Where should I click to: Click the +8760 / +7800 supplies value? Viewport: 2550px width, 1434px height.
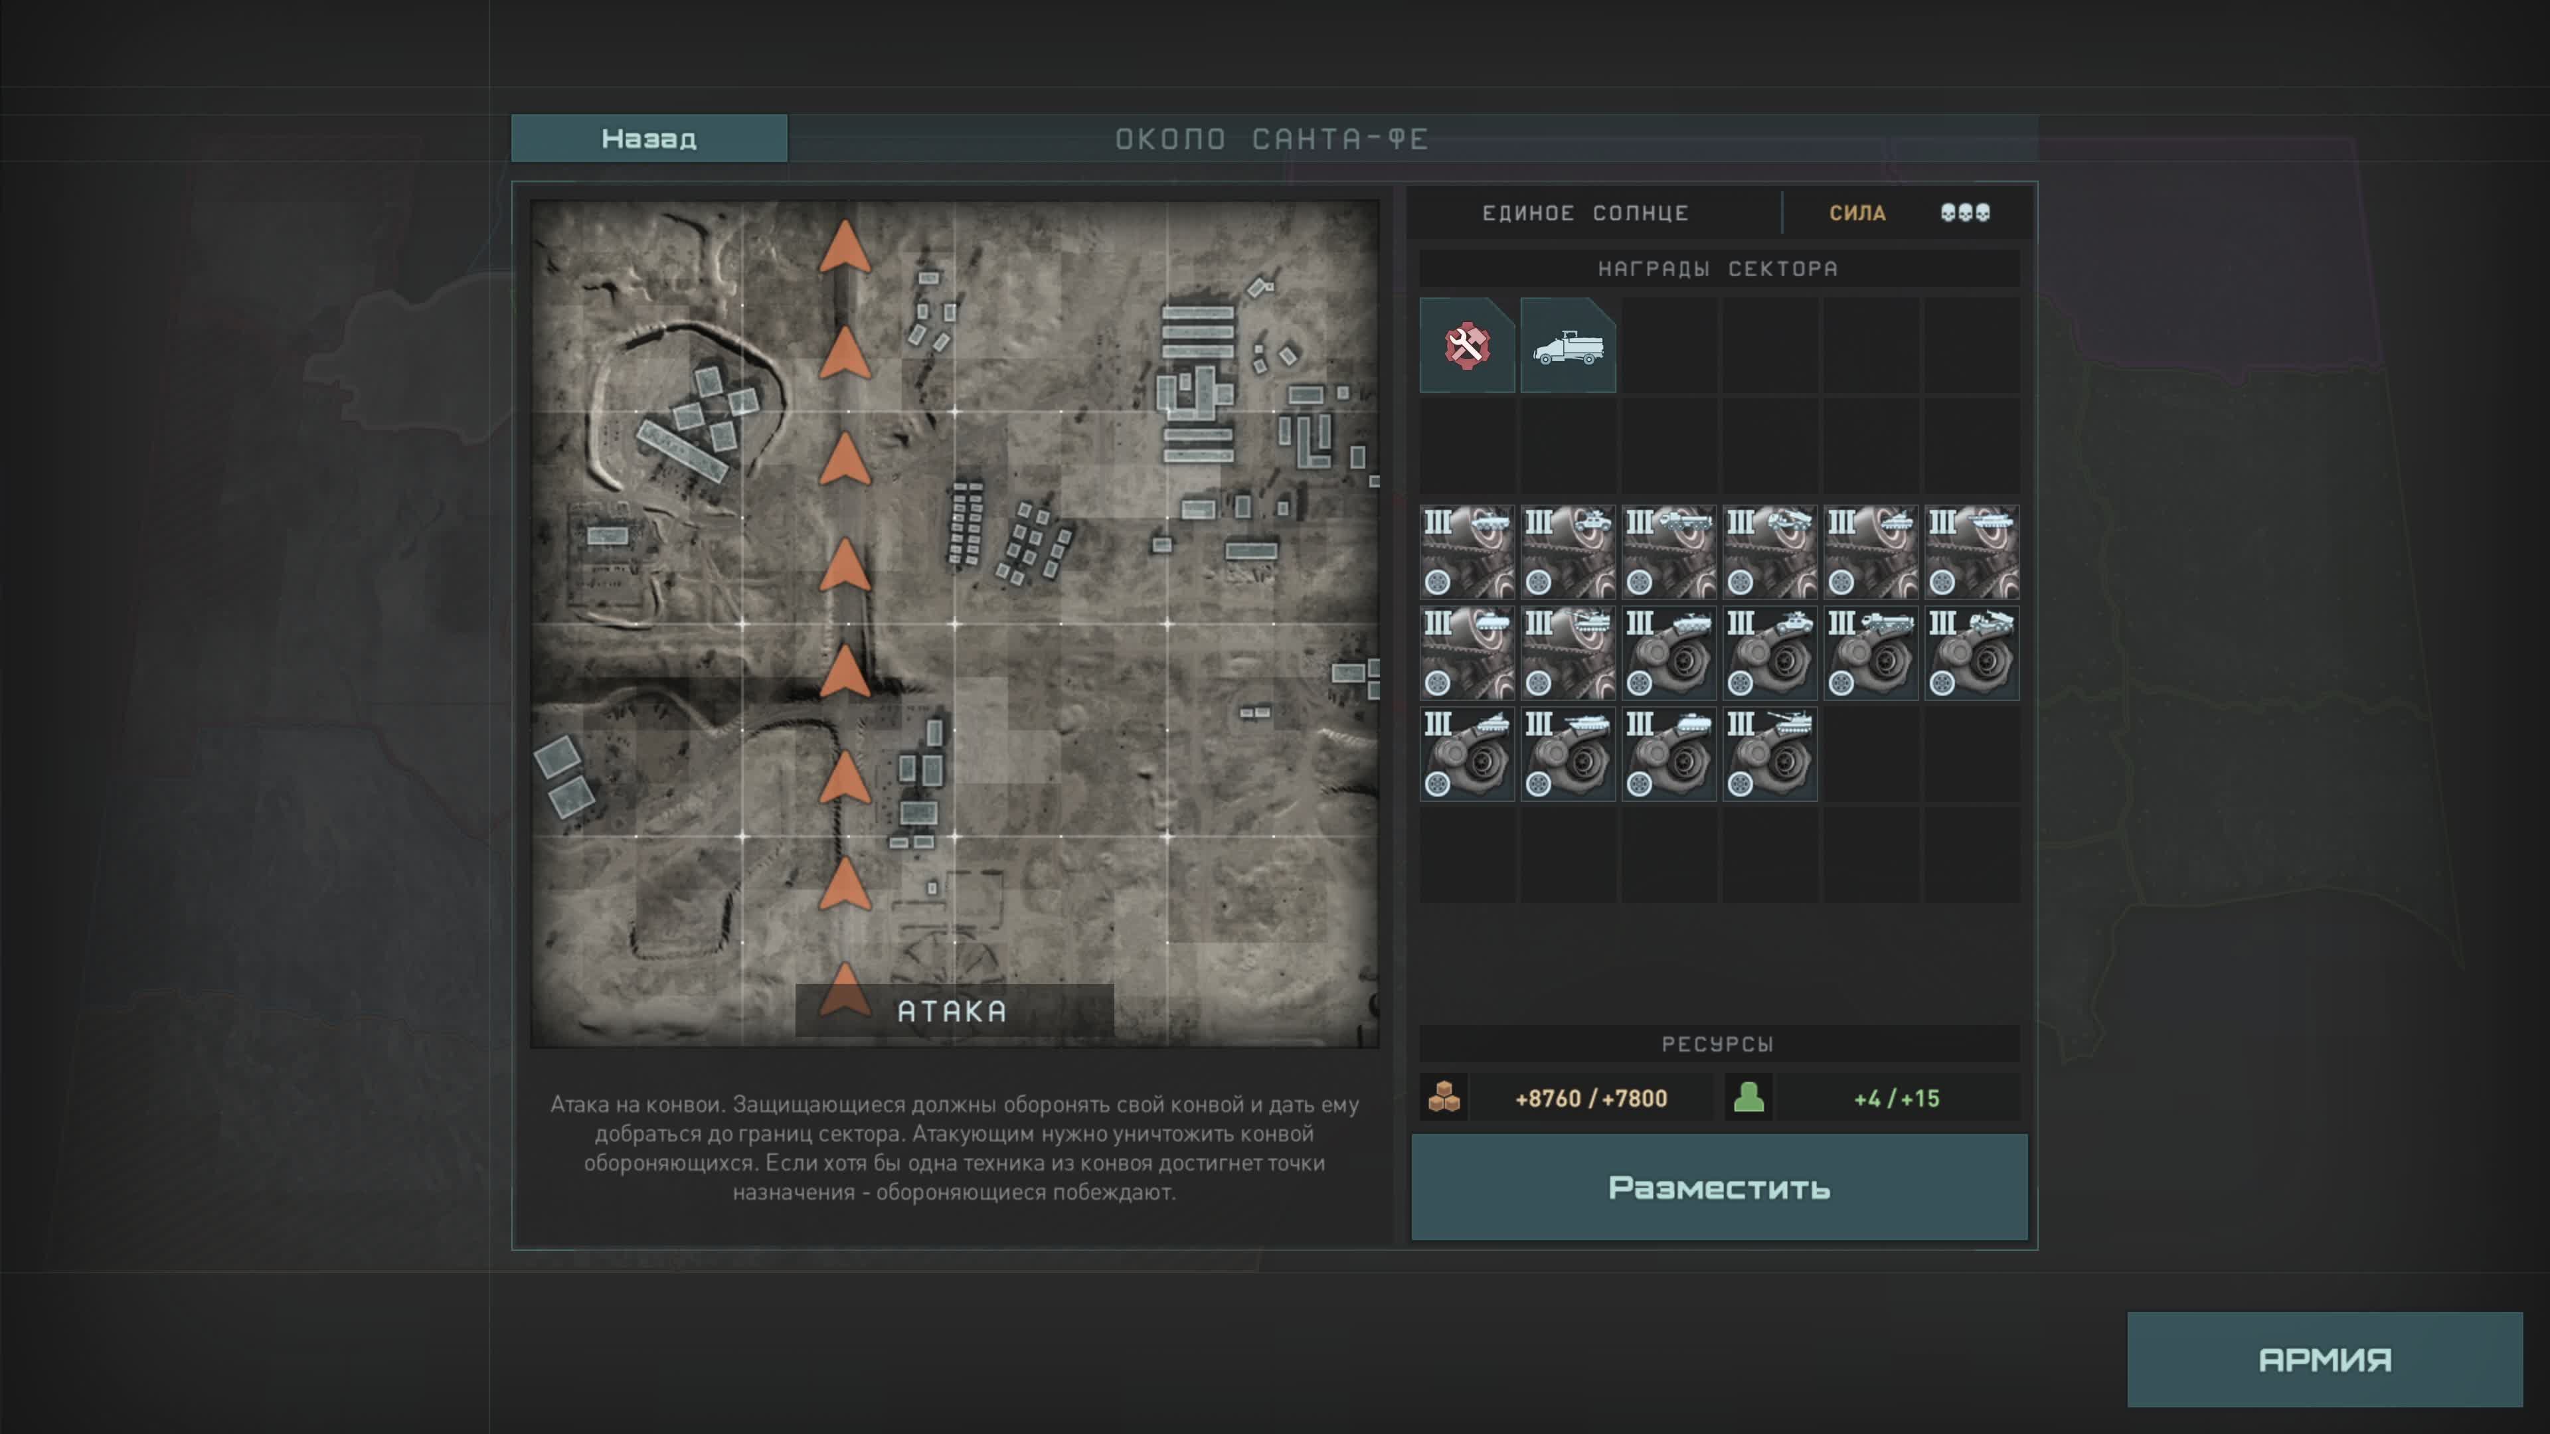point(1591,1099)
